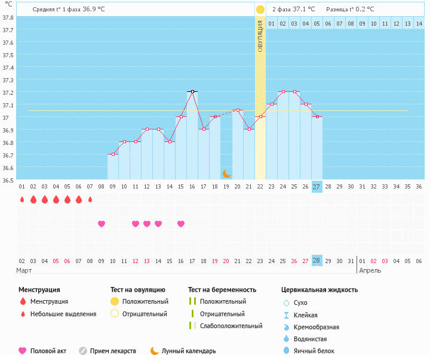Select the highlighted cycle day 27 cell
Image resolution: width=430 pixels, height=355 pixels.
(x=317, y=186)
